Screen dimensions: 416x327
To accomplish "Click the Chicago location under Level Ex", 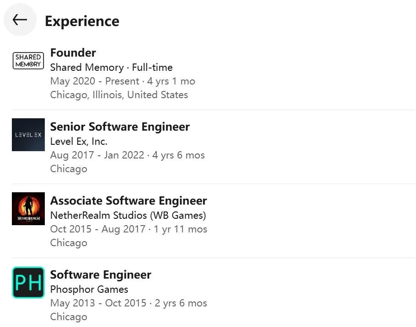I will point(69,169).
